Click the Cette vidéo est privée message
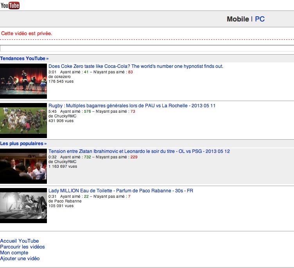This screenshot has height=268, width=294. tap(27, 33)
